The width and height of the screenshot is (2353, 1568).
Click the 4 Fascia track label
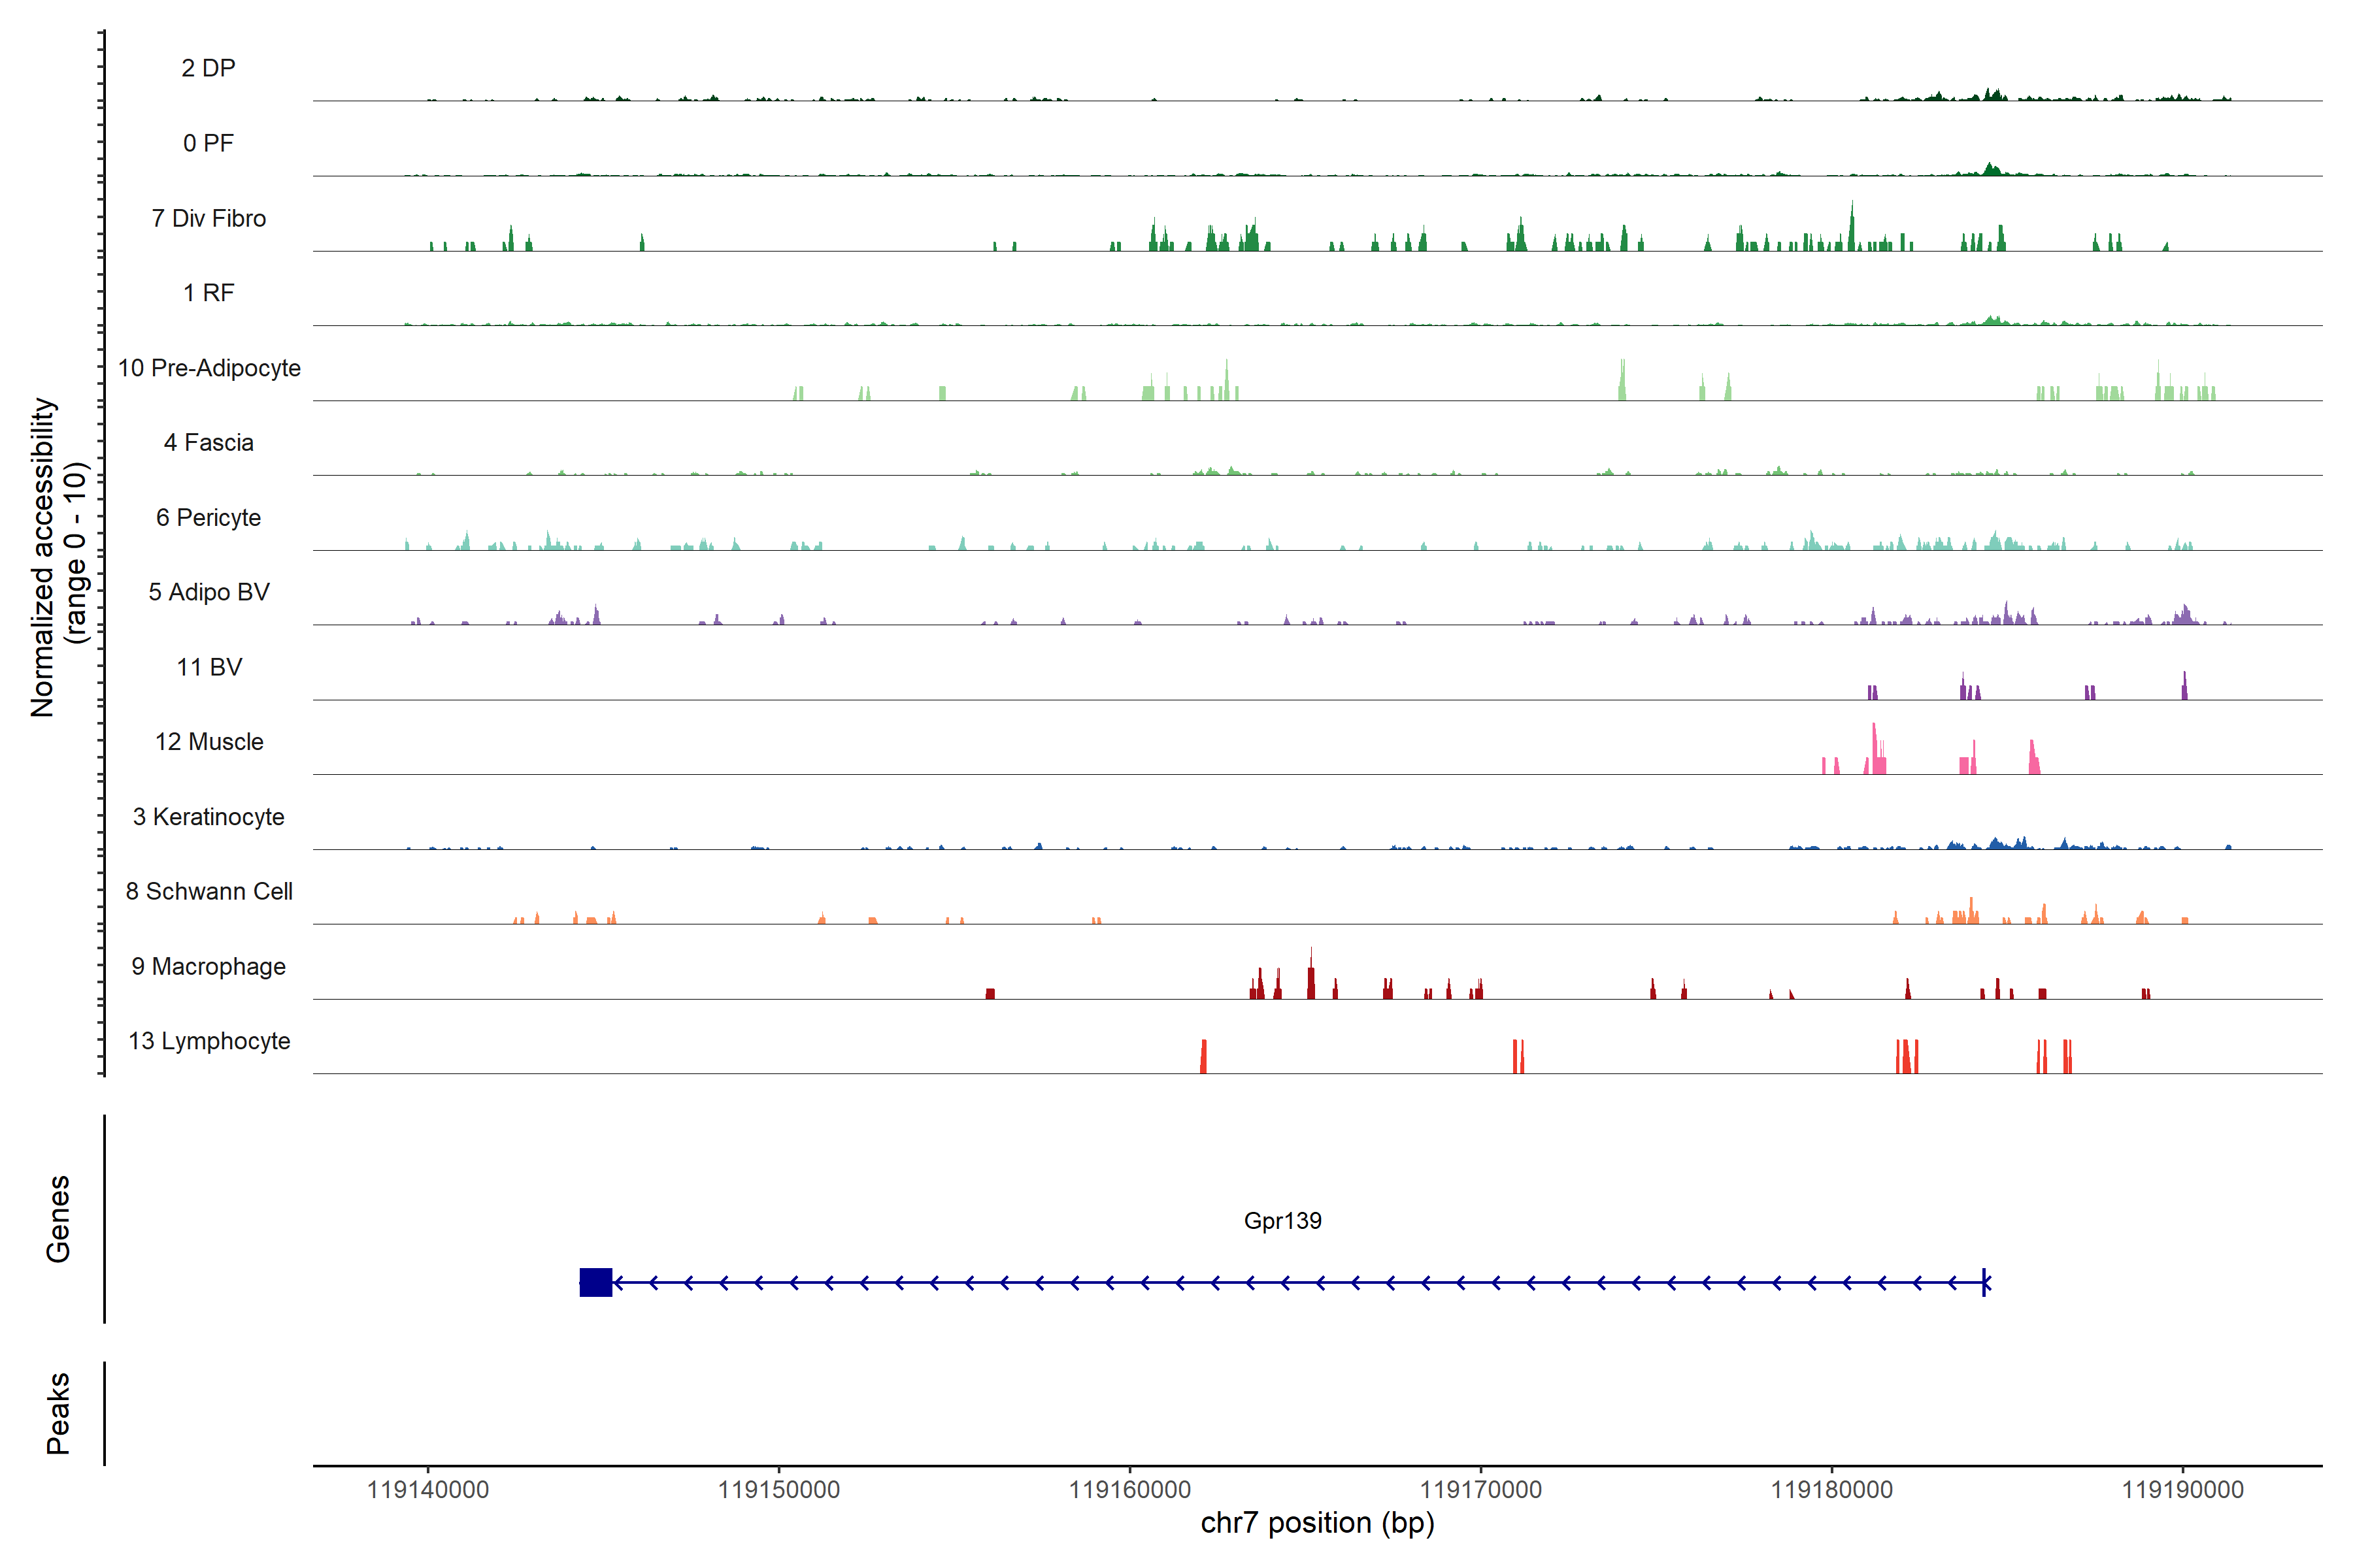point(208,443)
